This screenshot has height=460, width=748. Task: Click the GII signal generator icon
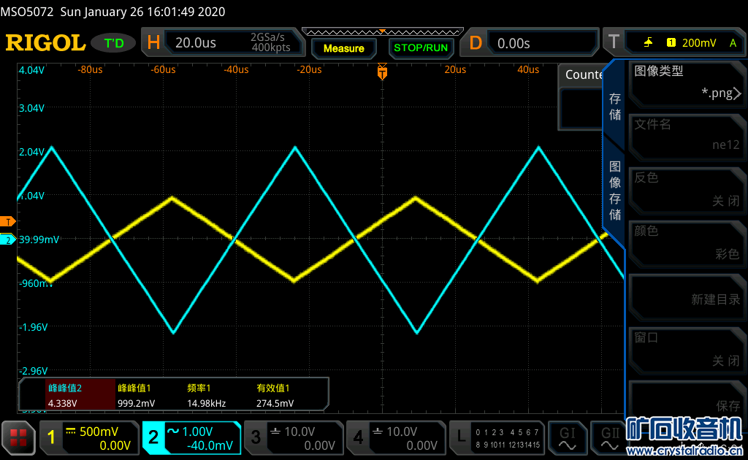coord(608,437)
